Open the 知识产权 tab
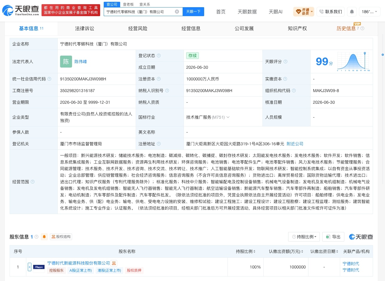 (297, 28)
